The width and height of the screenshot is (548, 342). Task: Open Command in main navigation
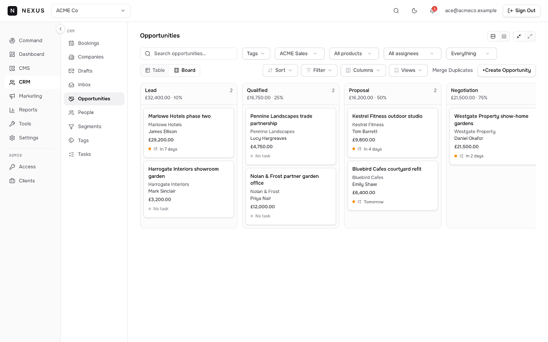pyautogui.click(x=30, y=41)
